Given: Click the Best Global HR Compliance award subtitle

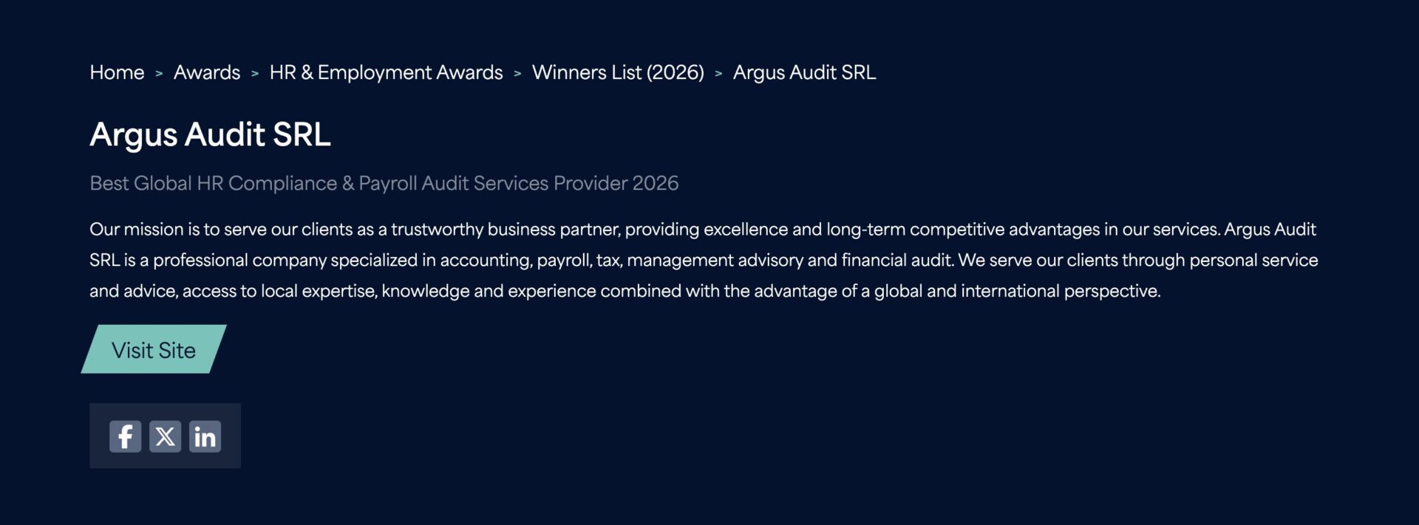Looking at the screenshot, I should [x=384, y=183].
